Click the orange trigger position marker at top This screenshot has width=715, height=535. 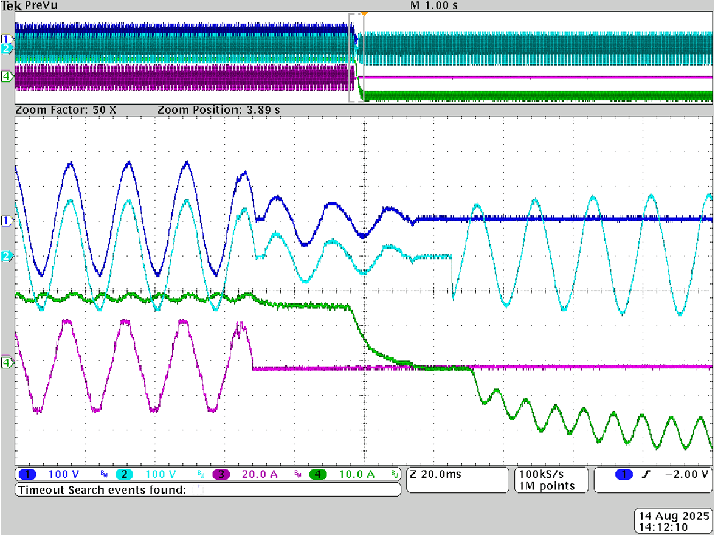pos(364,13)
